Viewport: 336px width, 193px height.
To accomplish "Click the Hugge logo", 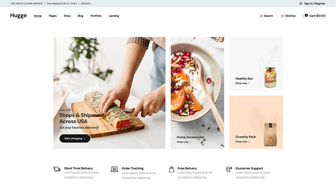I will (x=19, y=16).
